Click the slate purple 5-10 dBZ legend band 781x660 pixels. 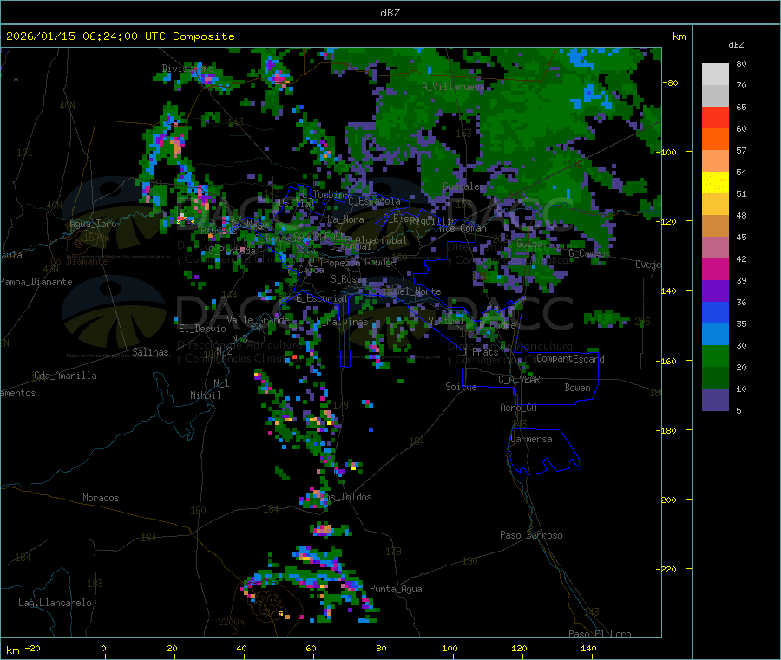tap(715, 400)
